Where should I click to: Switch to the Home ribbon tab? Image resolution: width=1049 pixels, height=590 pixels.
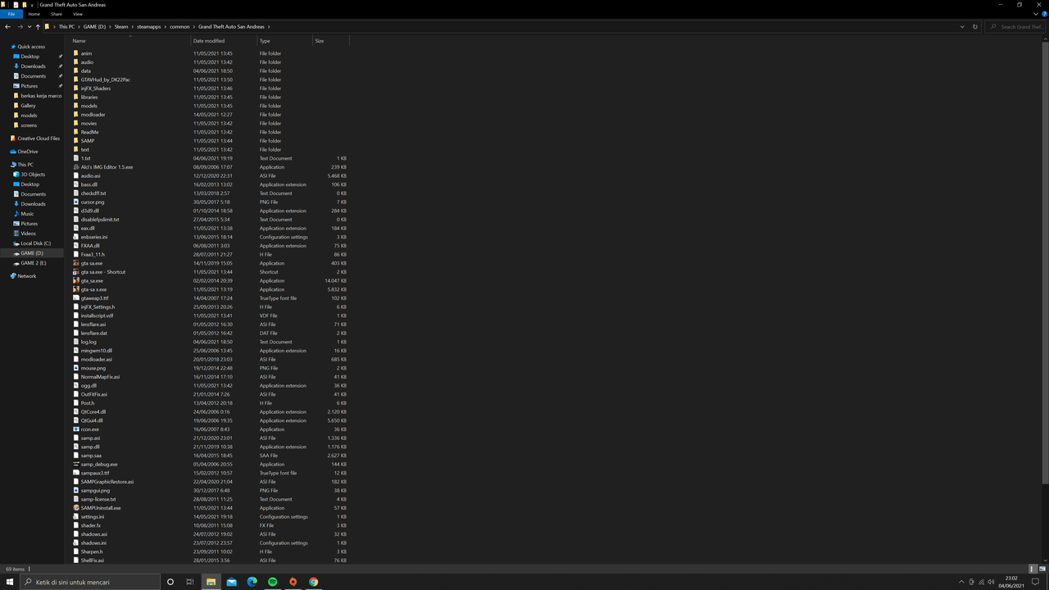click(34, 14)
